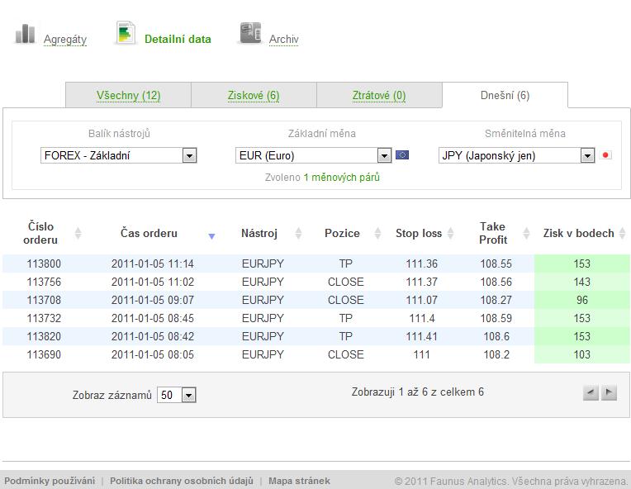
Task: Click time 2011-01-05 11:02
Action: [x=153, y=282]
